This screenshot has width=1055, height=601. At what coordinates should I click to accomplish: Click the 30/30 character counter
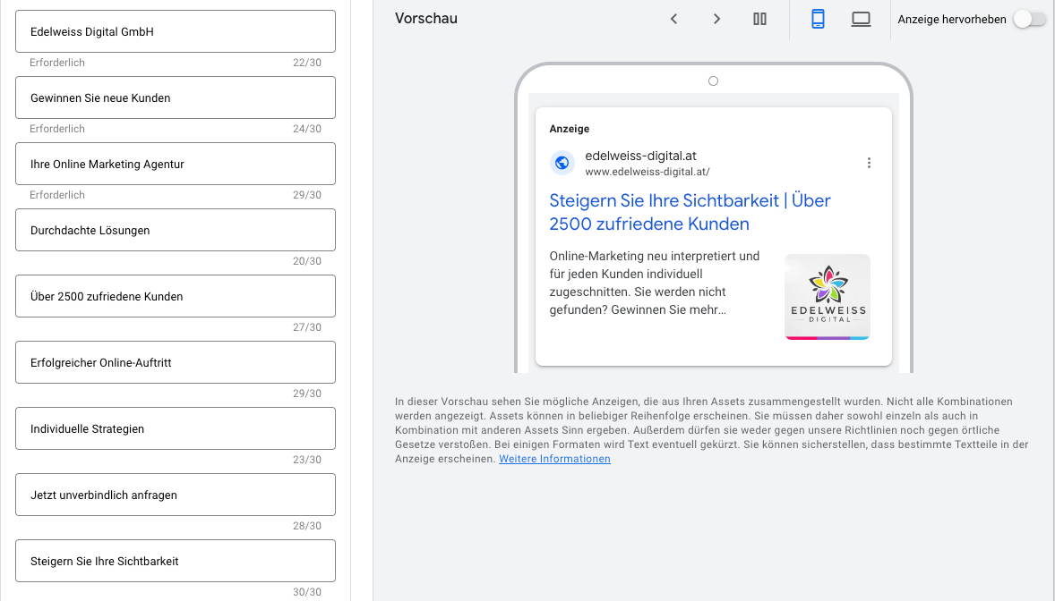click(307, 592)
